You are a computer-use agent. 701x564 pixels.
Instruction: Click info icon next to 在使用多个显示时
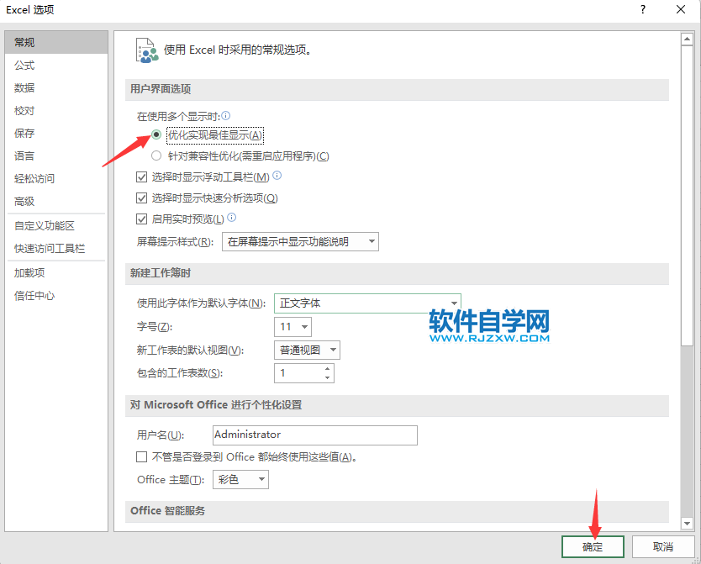pos(226,116)
